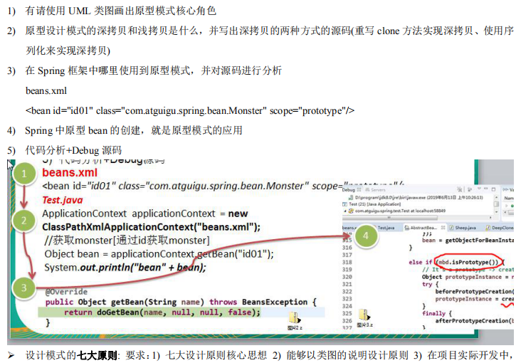Minimize the Eclipse Debug view
The height and width of the screenshot is (363, 516).
pos(485,189)
